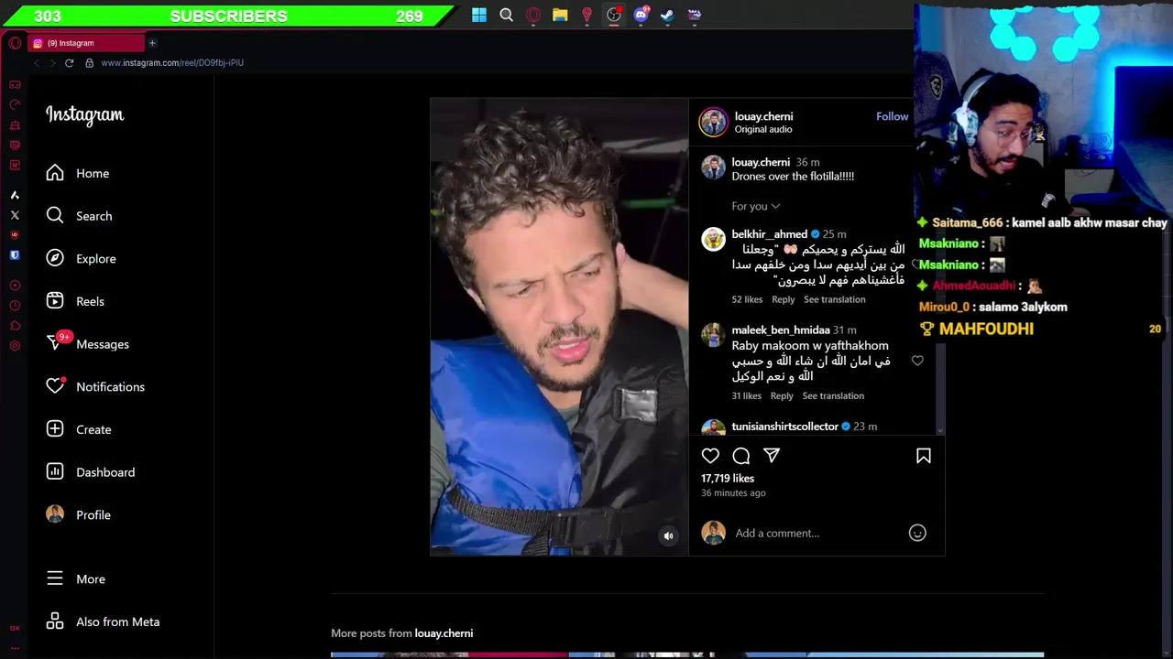The height and width of the screenshot is (659, 1173).
Task: Open the Bitwarden sidebar extension
Action: tap(15, 255)
